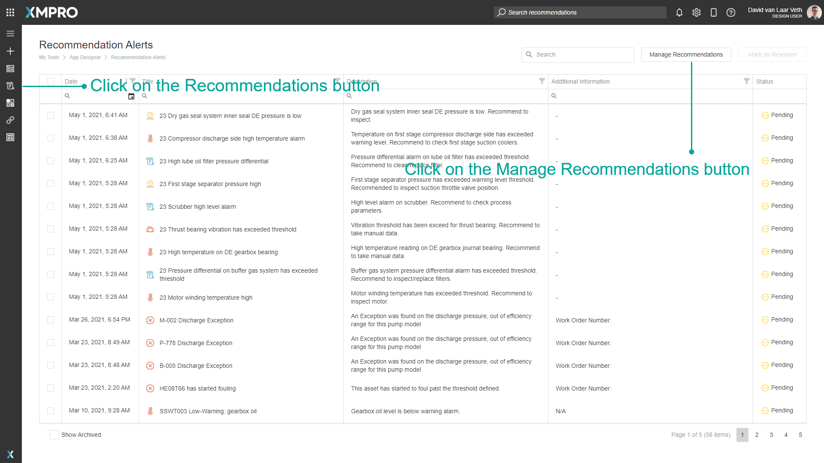Image resolution: width=824 pixels, height=463 pixels.
Task: Click the link chain icon in sidebar
Action: tap(10, 120)
